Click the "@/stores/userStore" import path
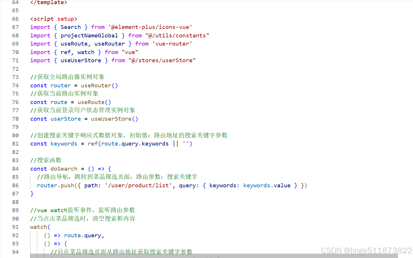The height and width of the screenshot is (258, 413). (x=162, y=60)
